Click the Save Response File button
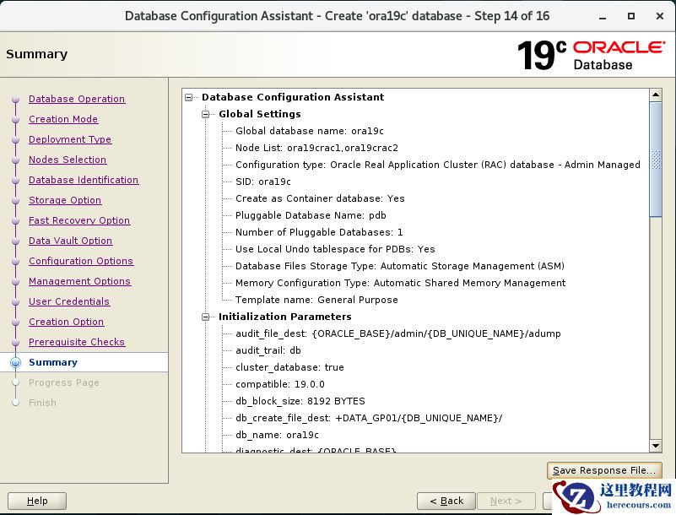Screen dimensions: 676x515 coord(603,470)
